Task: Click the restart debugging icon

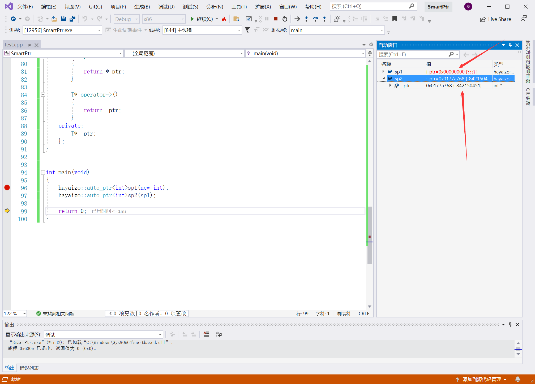Action: click(x=285, y=19)
